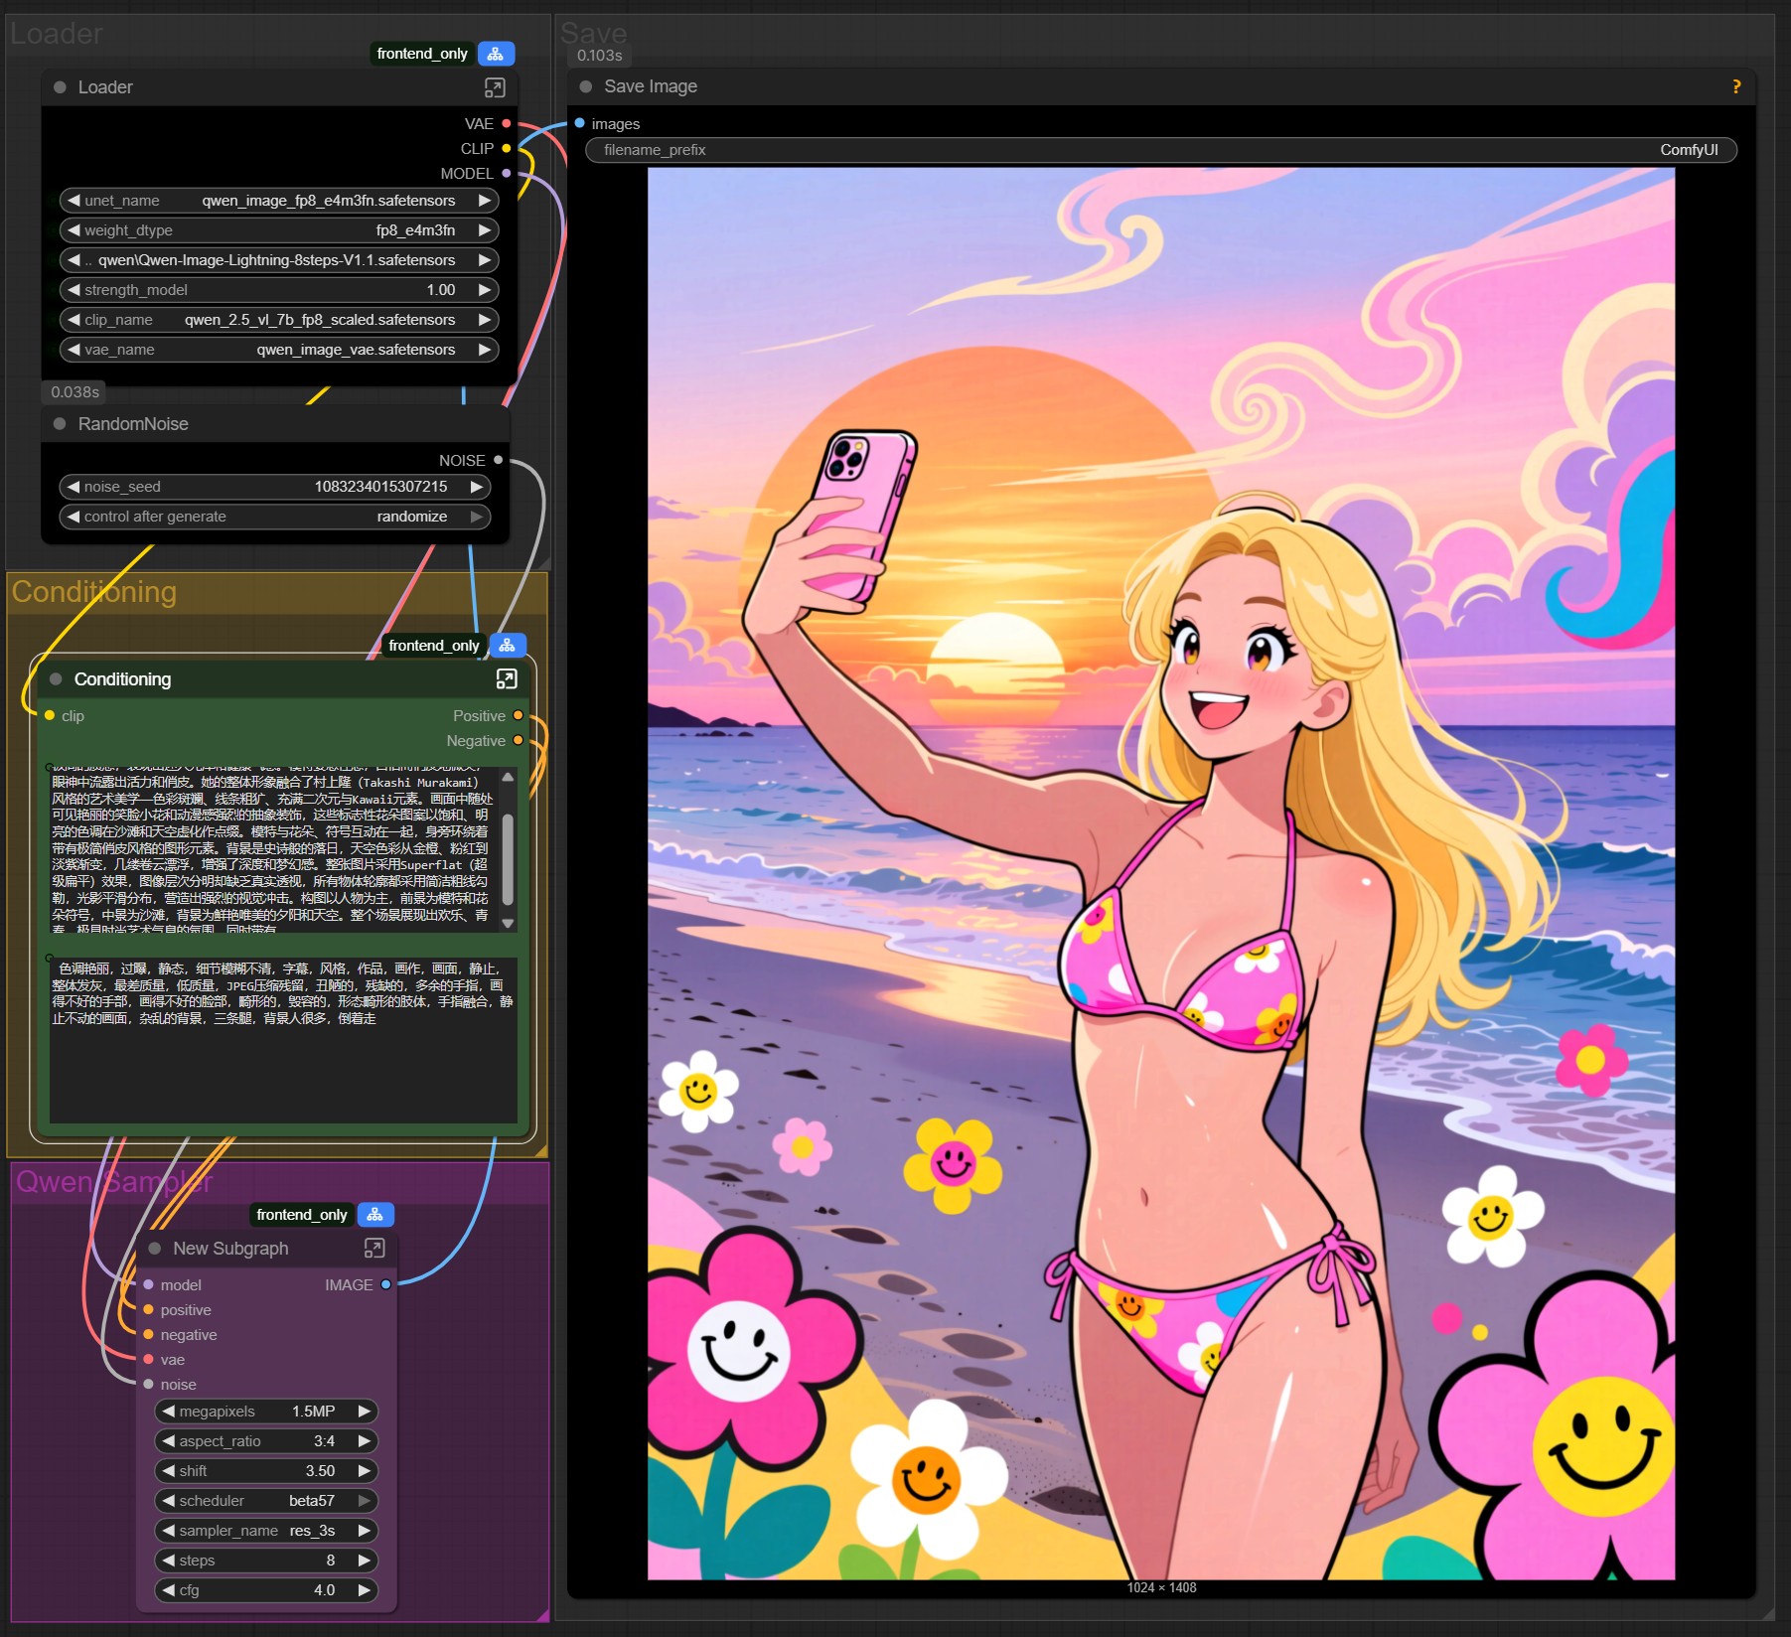Decrease the cfg value with the left arrow
1791x1637 pixels.
click(169, 1590)
